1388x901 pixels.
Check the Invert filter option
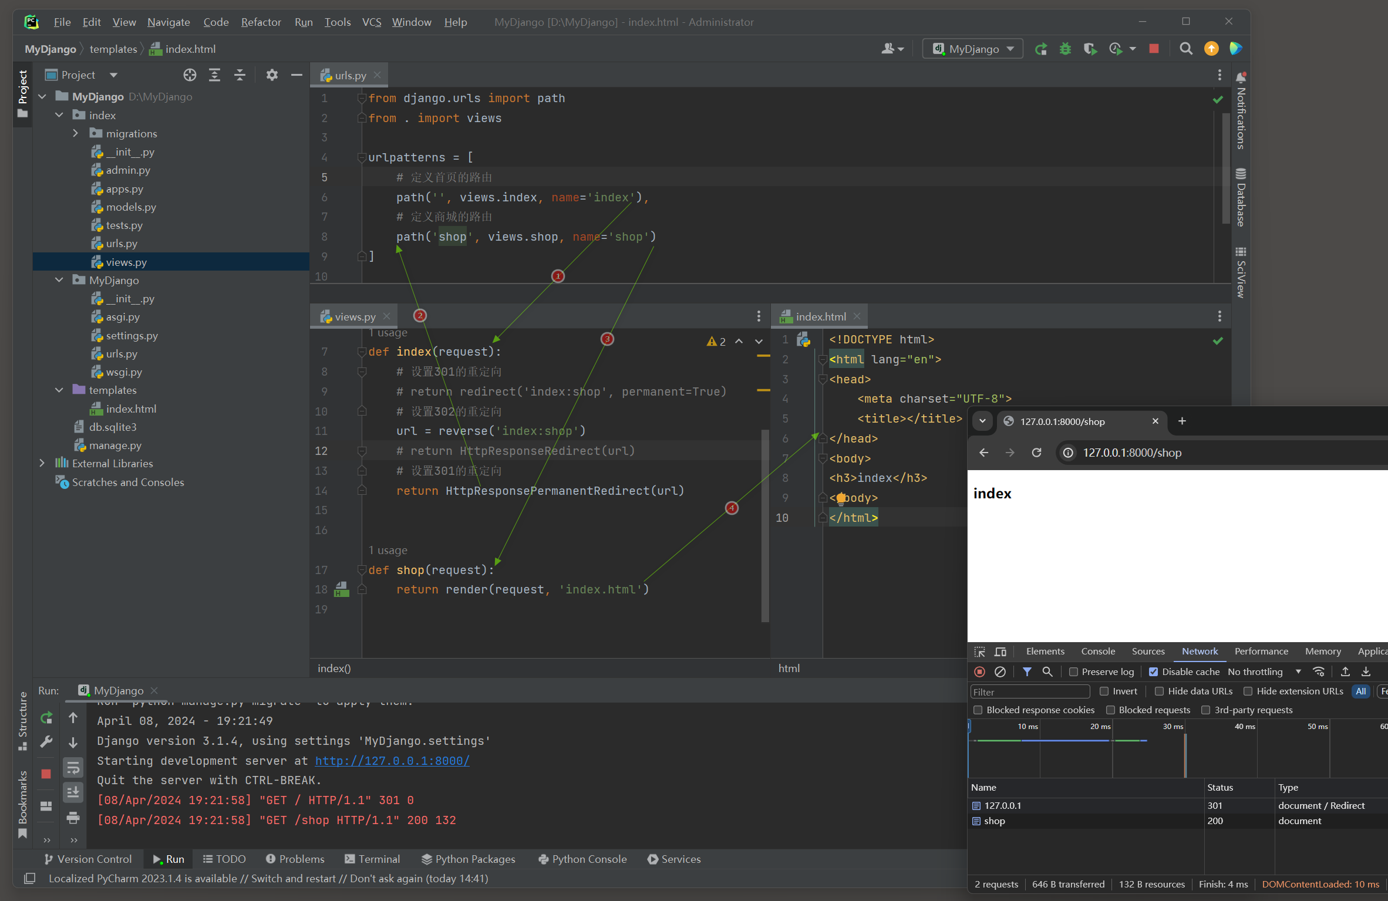tap(1104, 691)
